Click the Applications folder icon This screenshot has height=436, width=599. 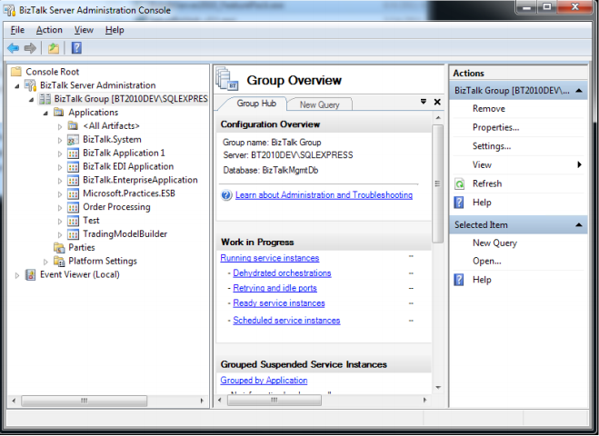point(59,112)
